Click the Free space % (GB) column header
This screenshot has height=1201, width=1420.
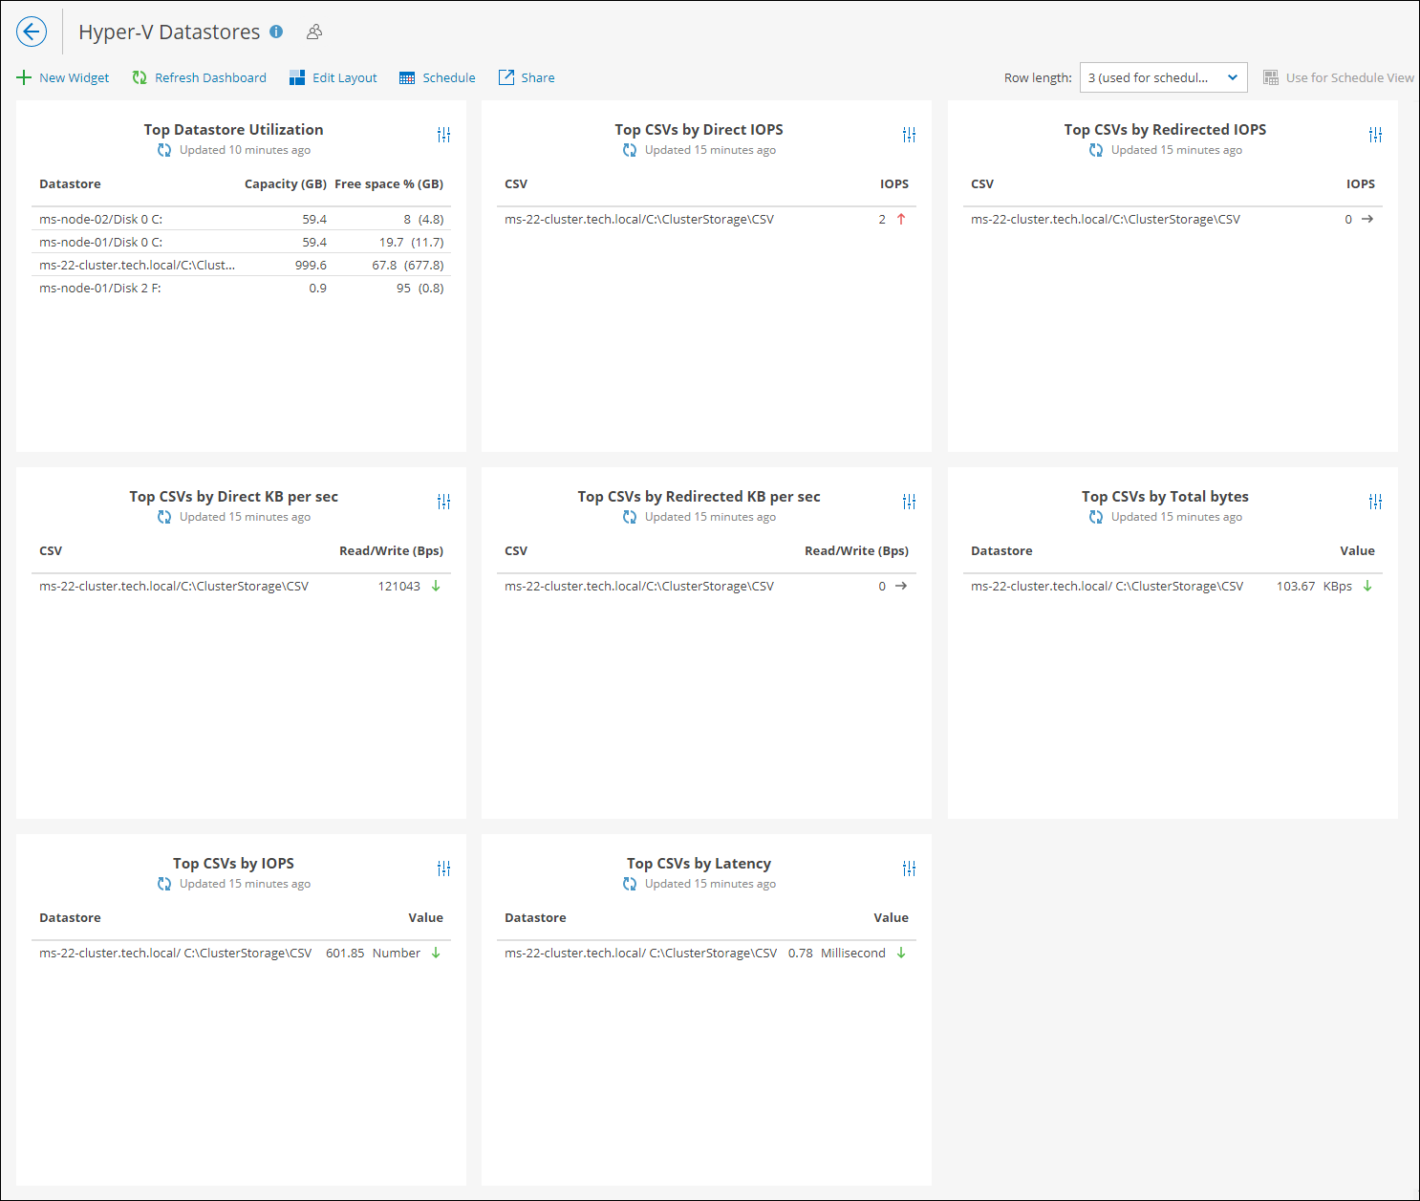[389, 183]
